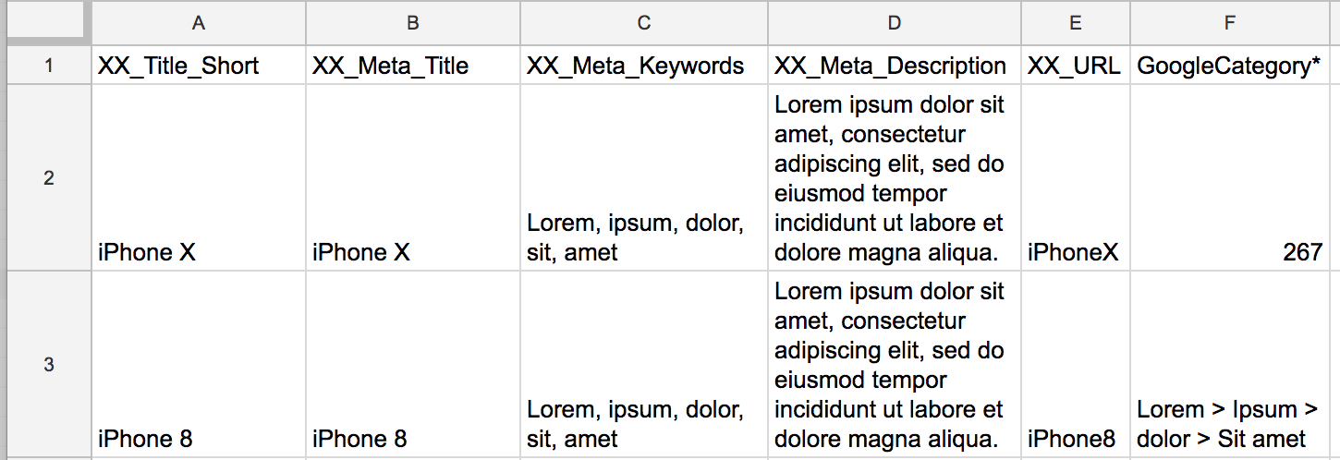Click column F header
This screenshot has height=460, width=1340.
click(1229, 23)
